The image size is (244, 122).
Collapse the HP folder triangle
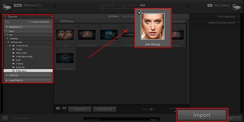tap(7, 35)
